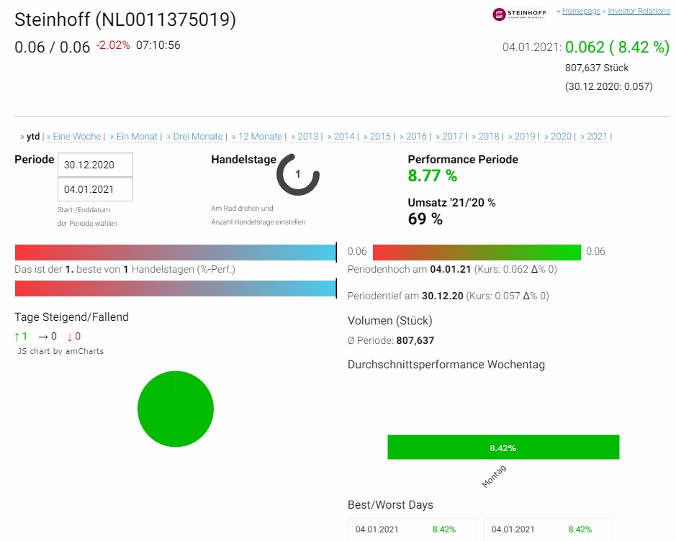
Task: Open the JS chart by amCharts link
Action: pos(60,351)
